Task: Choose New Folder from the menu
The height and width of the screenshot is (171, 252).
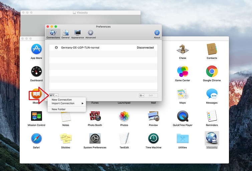Action: (x=59, y=109)
